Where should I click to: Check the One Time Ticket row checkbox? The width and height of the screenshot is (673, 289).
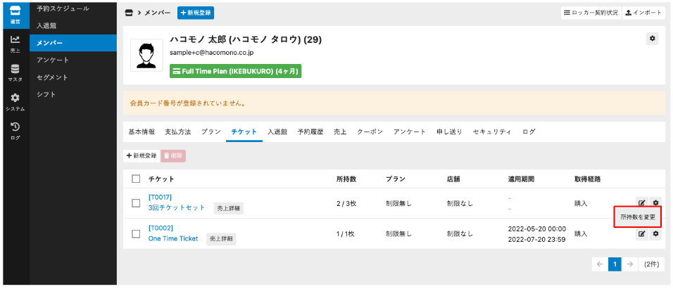tap(137, 233)
